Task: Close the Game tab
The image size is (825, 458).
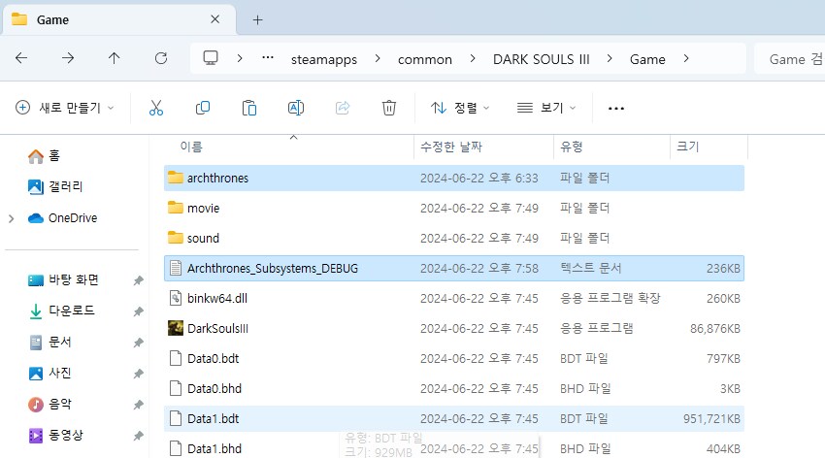Action: 214,19
